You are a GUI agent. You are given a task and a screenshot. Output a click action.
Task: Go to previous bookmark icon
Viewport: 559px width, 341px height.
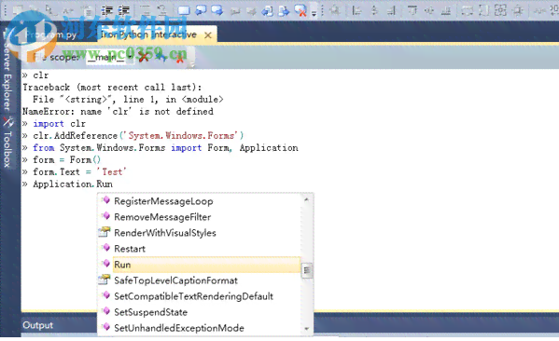[201, 10]
